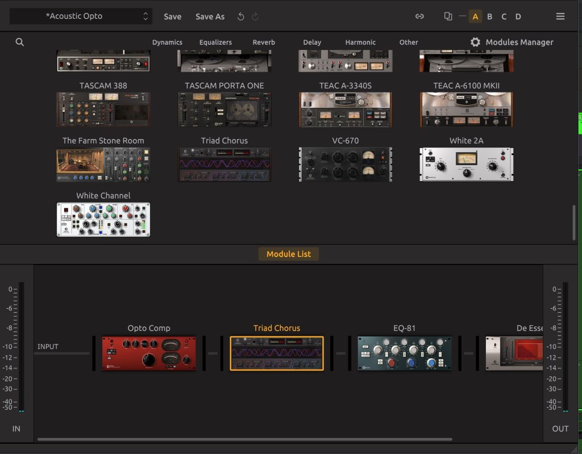Open the Acoustic Opto preset dropdown
The height and width of the screenshot is (454, 582).
81,16
